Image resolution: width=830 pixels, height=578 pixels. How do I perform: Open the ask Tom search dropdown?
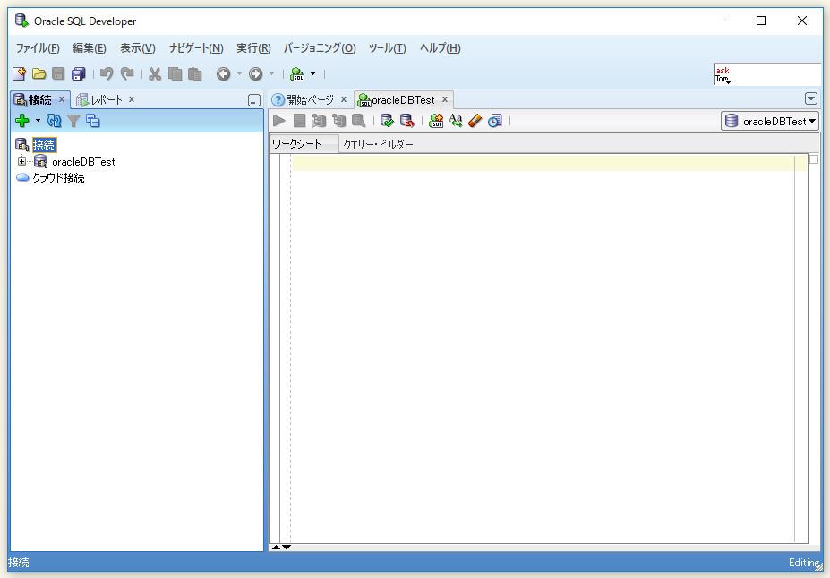(728, 81)
